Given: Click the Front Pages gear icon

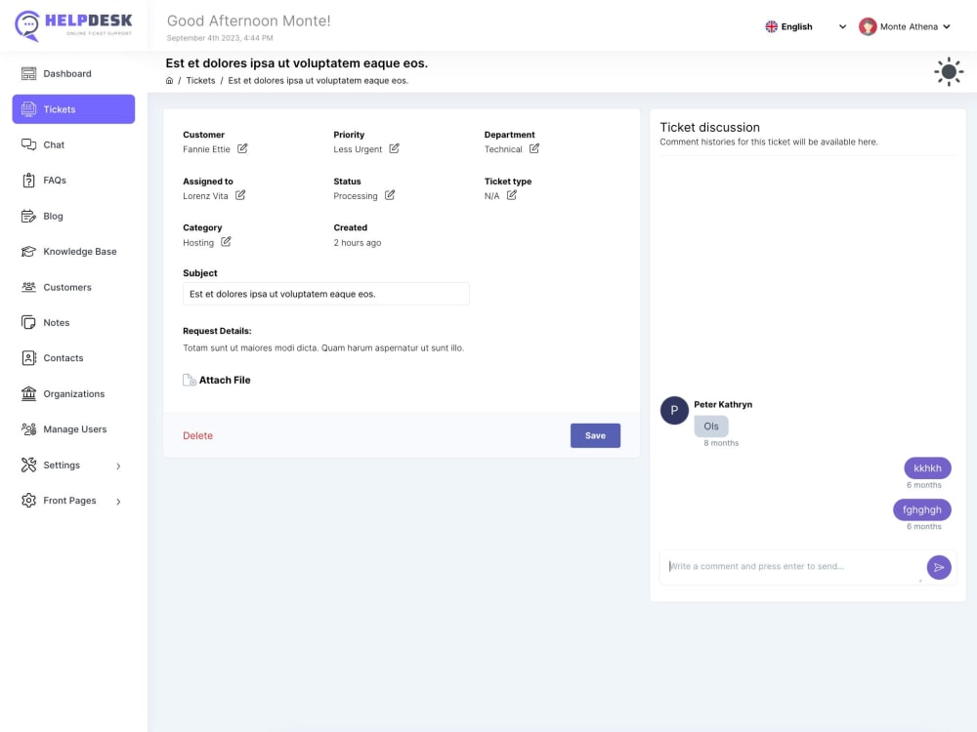Looking at the screenshot, I should (x=28, y=501).
